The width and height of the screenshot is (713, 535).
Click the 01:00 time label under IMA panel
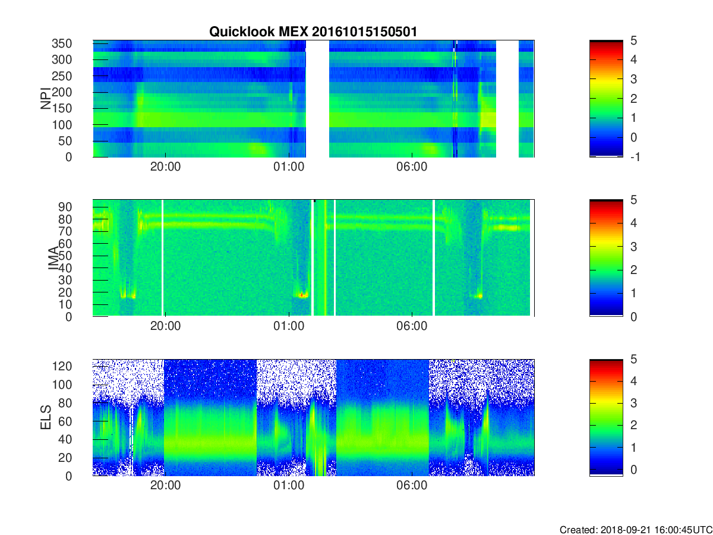[x=289, y=327]
